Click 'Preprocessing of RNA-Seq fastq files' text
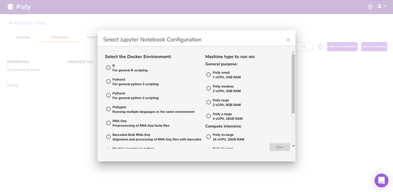The image size is (393, 192). click(141, 126)
